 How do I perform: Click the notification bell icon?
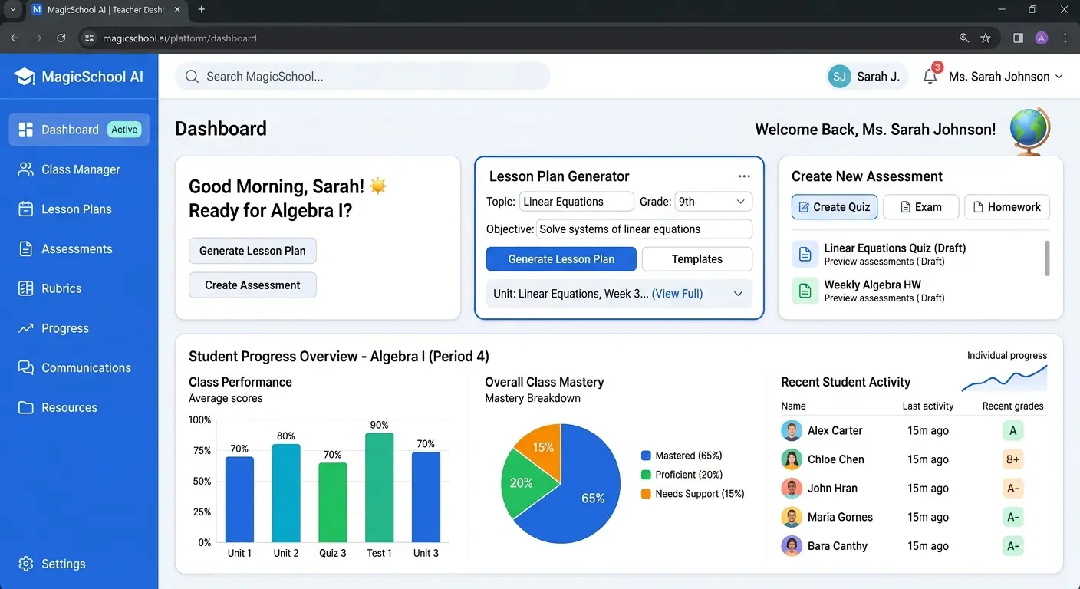(930, 76)
